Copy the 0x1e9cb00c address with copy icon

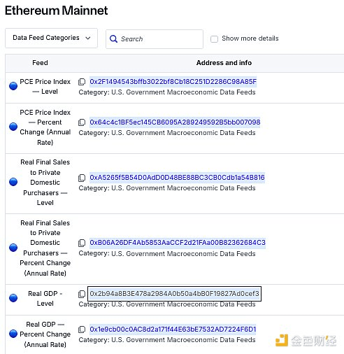(82, 330)
